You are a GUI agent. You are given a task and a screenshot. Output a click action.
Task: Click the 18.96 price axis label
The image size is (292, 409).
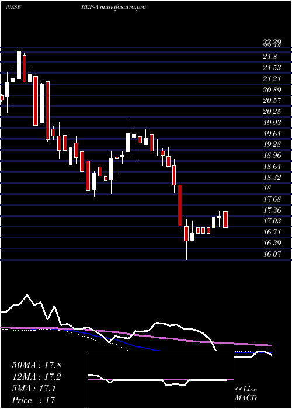tap(272, 155)
